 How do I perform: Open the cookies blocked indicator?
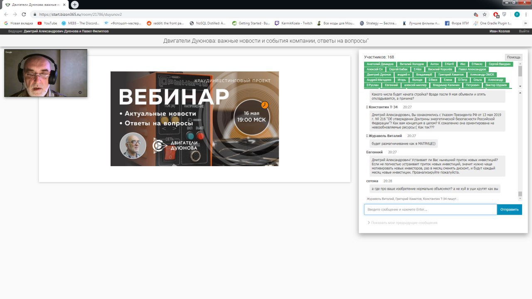tap(476, 14)
